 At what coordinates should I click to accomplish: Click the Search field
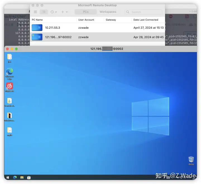click(143, 12)
